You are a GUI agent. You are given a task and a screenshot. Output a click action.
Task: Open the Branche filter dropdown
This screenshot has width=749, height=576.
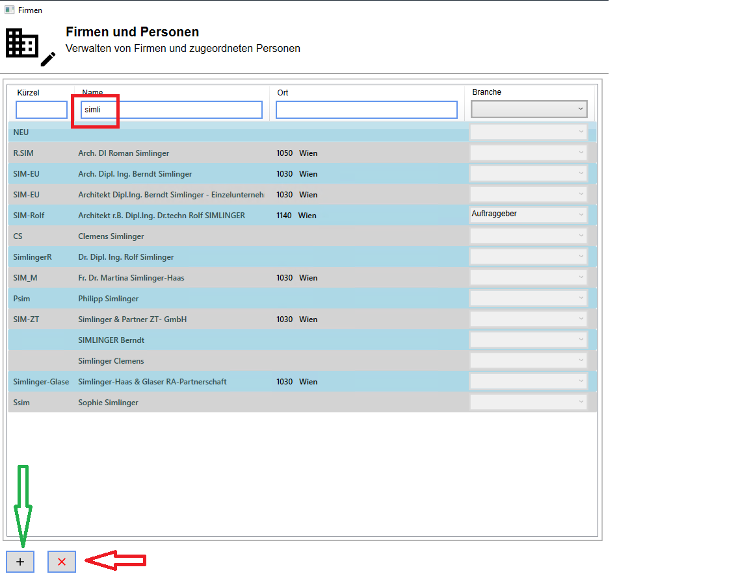[529, 109]
